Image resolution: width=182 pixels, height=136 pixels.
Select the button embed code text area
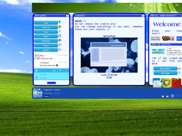175,51
